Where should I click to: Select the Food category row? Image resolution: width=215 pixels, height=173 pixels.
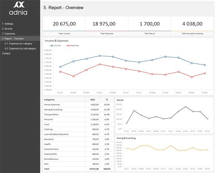pos(78,125)
